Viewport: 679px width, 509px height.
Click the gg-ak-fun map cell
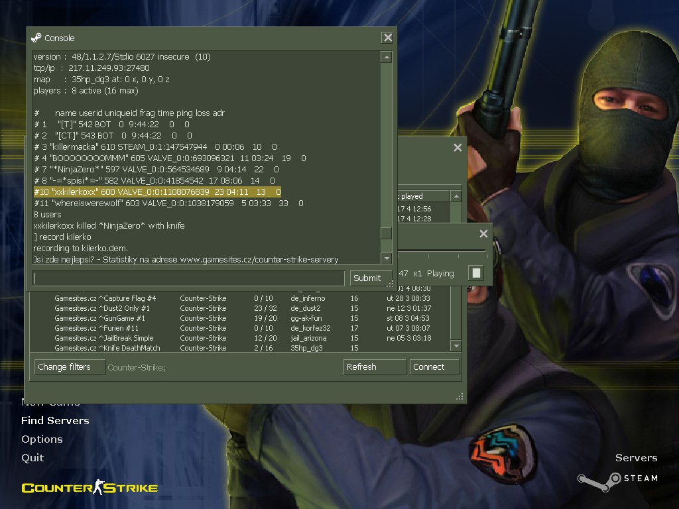click(306, 318)
